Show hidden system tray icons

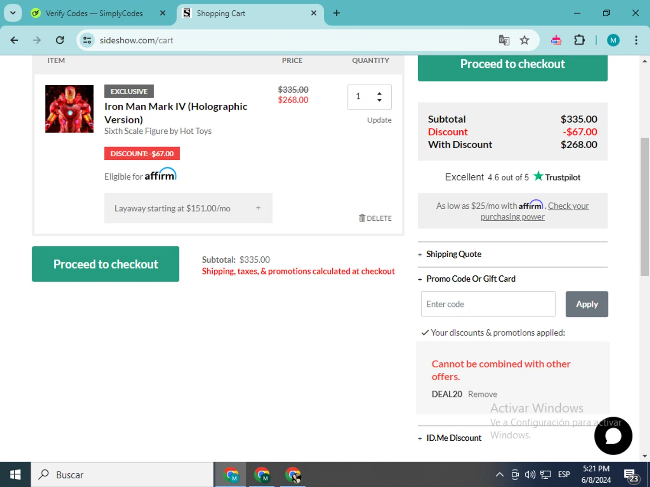coord(500,474)
